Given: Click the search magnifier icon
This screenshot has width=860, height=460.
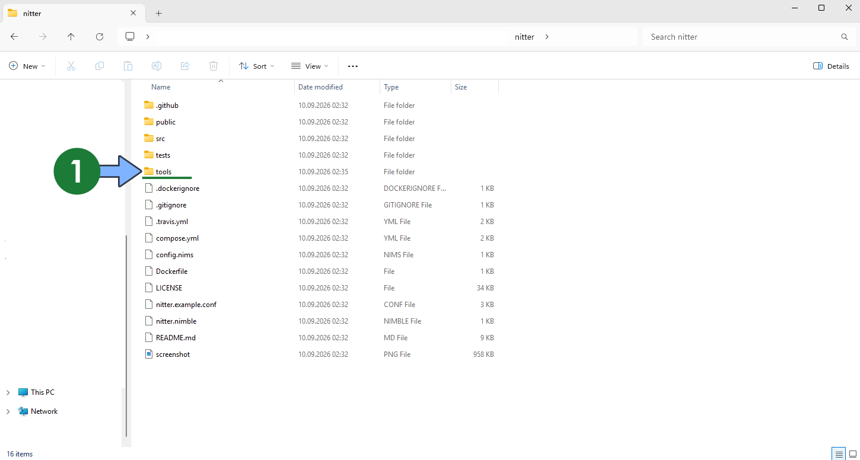Looking at the screenshot, I should [845, 37].
